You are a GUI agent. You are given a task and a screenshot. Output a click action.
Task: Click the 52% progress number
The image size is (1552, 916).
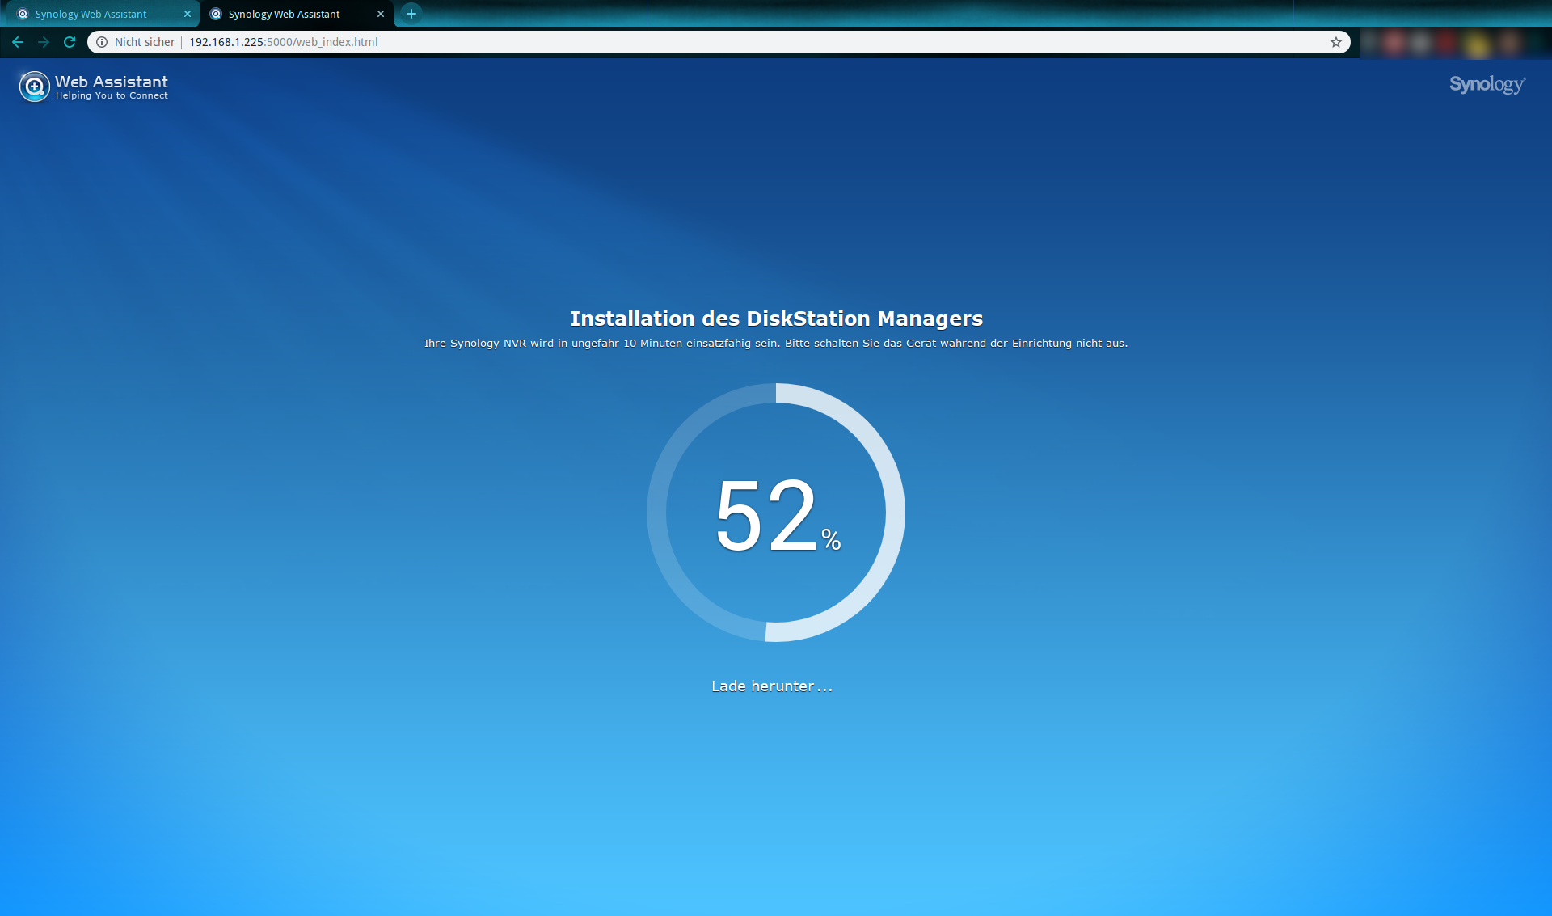[x=768, y=515]
